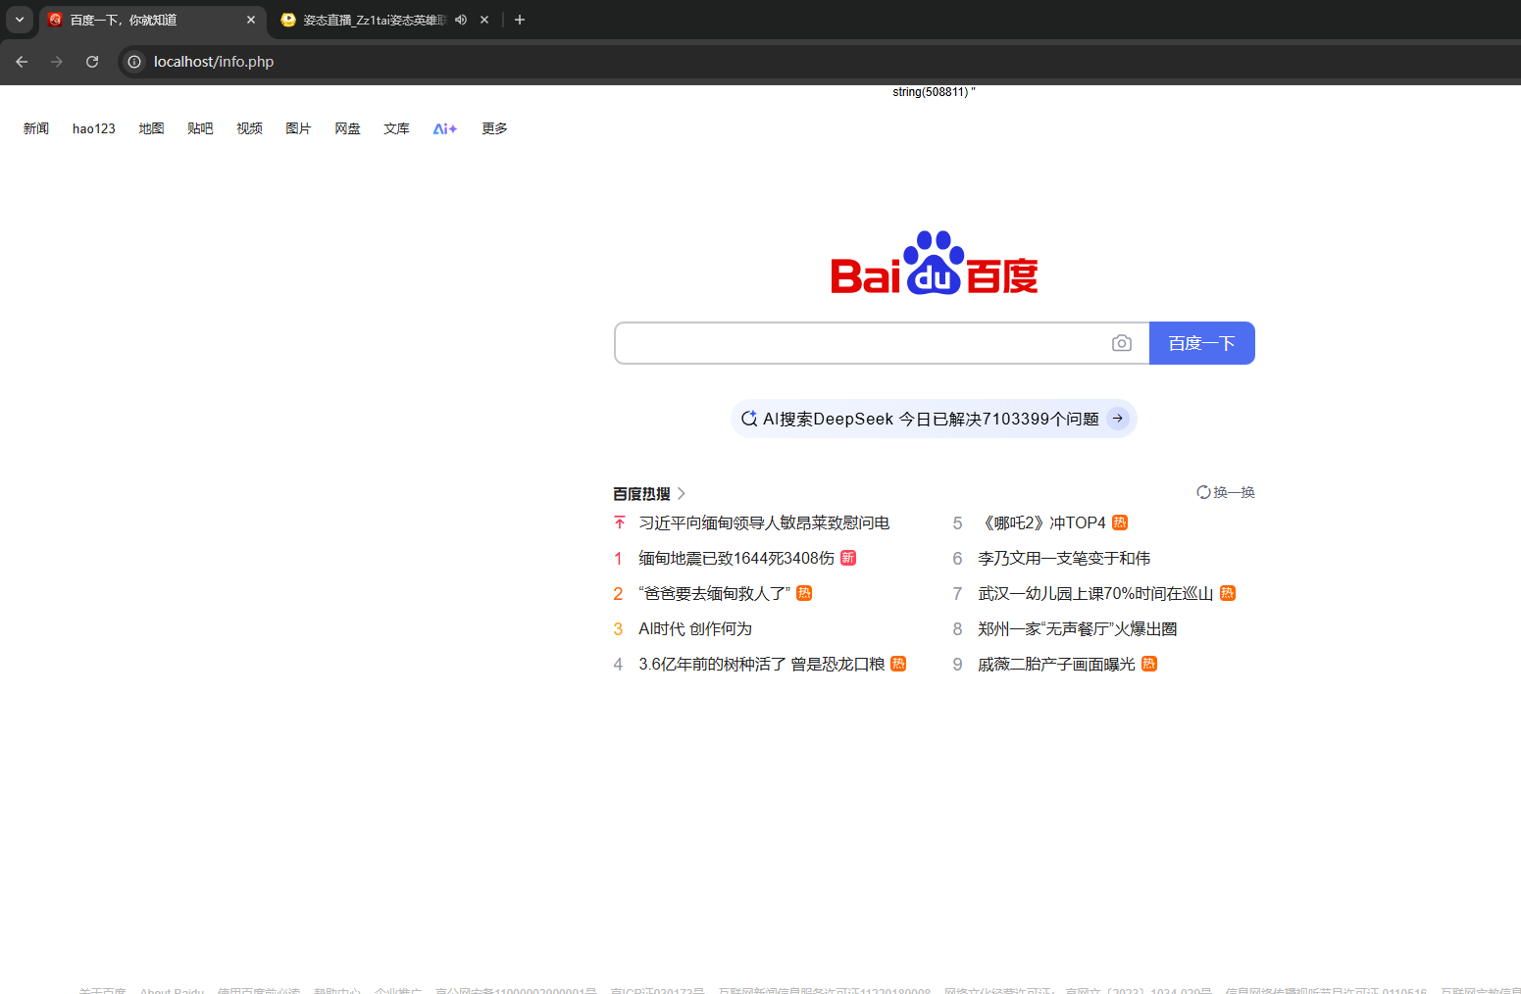Reload the localhost/info.php page

[x=92, y=62]
